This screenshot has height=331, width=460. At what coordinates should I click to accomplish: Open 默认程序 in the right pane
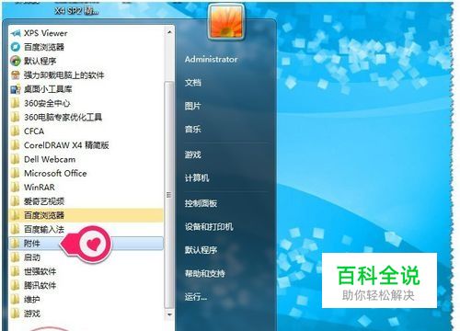pyautogui.click(x=201, y=250)
